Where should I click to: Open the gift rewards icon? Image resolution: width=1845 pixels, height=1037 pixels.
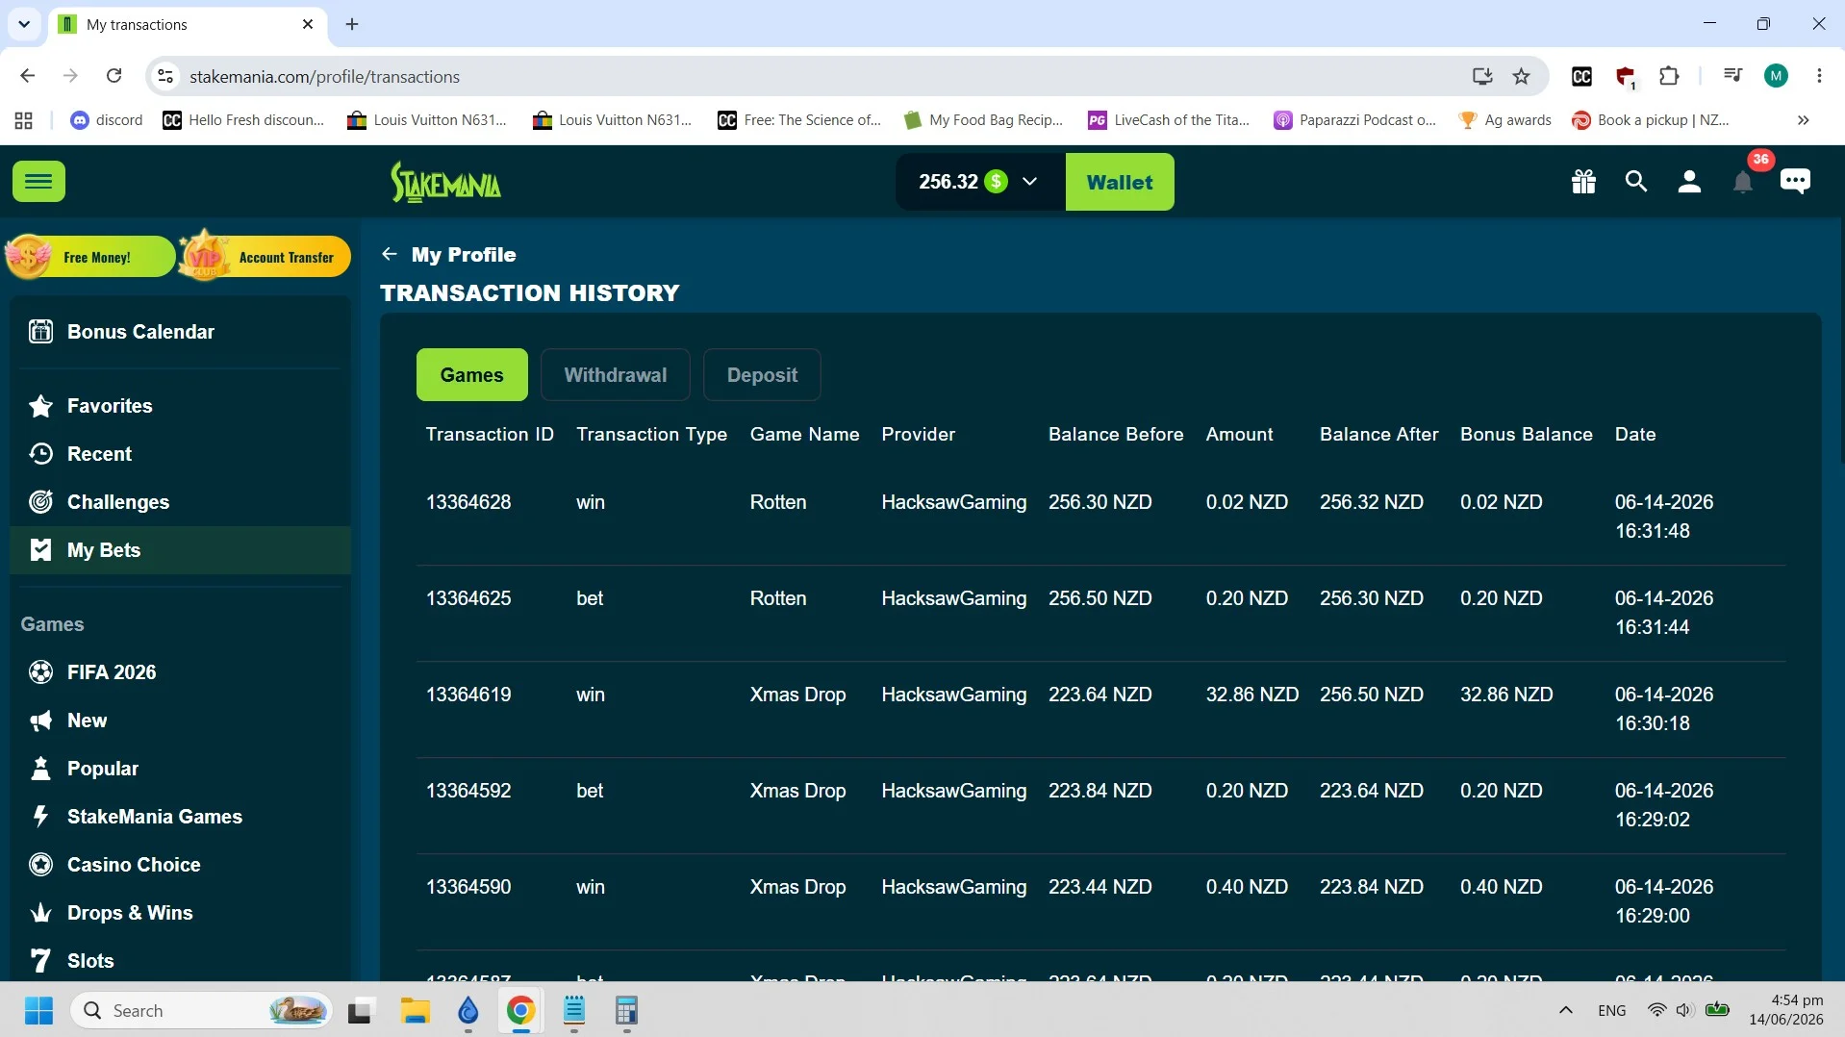pos(1583,181)
